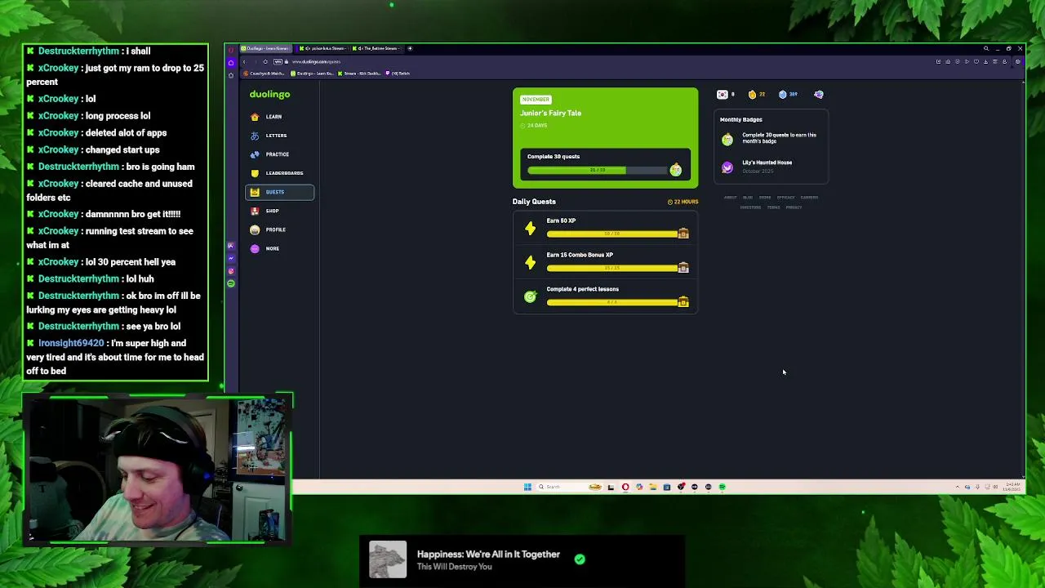
Task: Click the Junior badge on monthly quest bar
Action: click(x=675, y=170)
